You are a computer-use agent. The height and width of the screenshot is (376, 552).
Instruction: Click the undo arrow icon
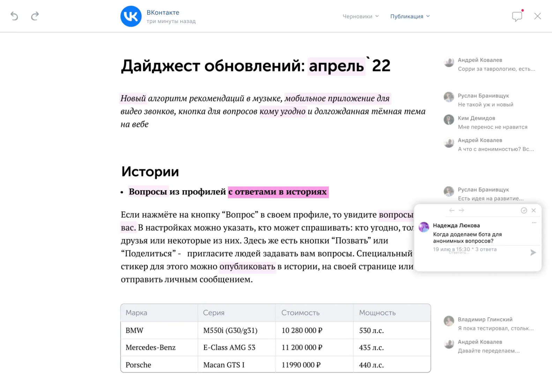tap(14, 16)
